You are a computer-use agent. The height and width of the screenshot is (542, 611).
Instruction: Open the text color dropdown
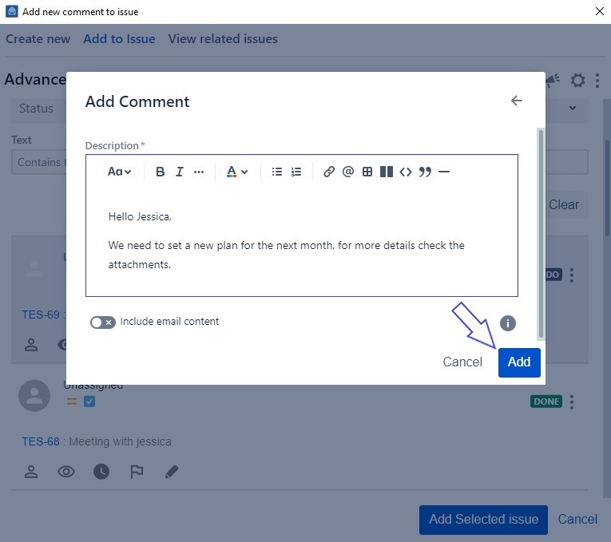236,172
